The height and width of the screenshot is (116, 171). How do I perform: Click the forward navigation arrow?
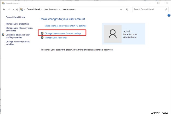pos(9,10)
